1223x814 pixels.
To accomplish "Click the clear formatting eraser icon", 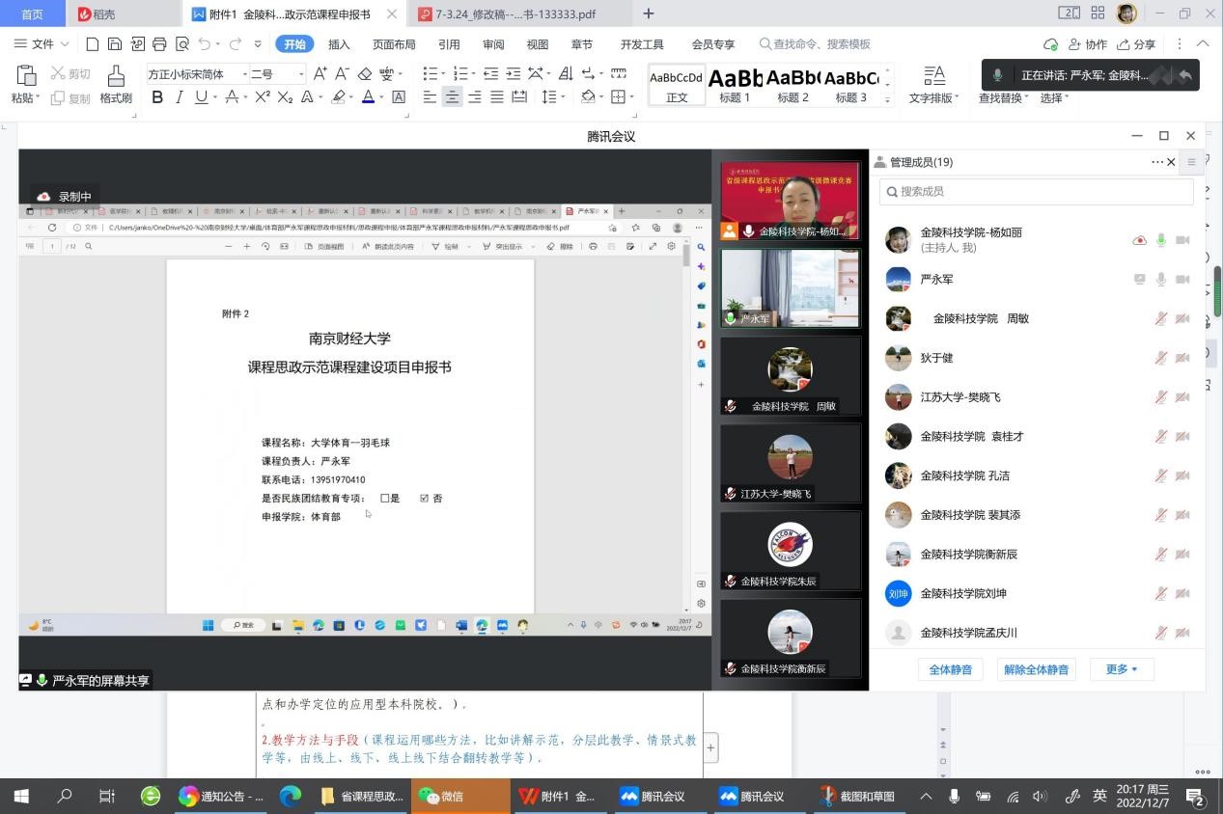I will (x=365, y=74).
